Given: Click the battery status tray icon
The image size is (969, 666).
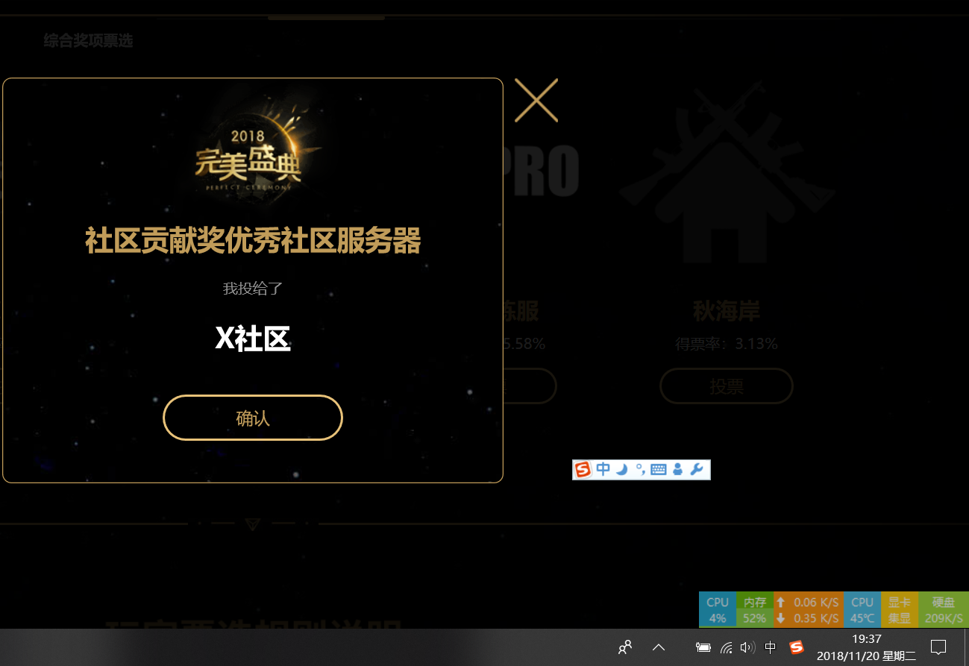Looking at the screenshot, I should pos(703,647).
